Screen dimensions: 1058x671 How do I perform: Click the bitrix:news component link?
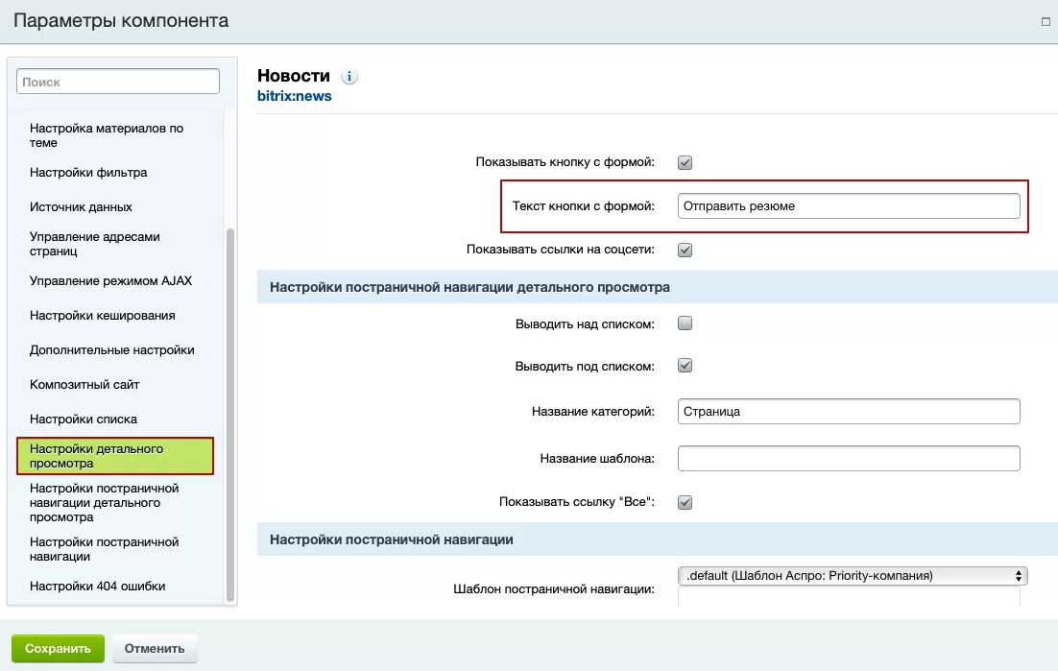[x=294, y=96]
